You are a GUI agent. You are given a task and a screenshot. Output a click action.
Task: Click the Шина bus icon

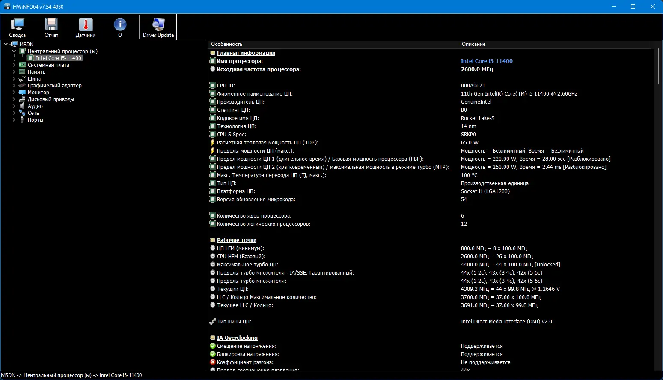tap(22, 78)
